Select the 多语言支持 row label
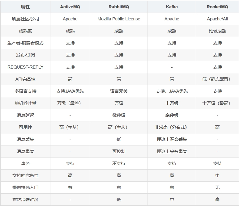Screen dimensions: 240x206 [25, 91]
